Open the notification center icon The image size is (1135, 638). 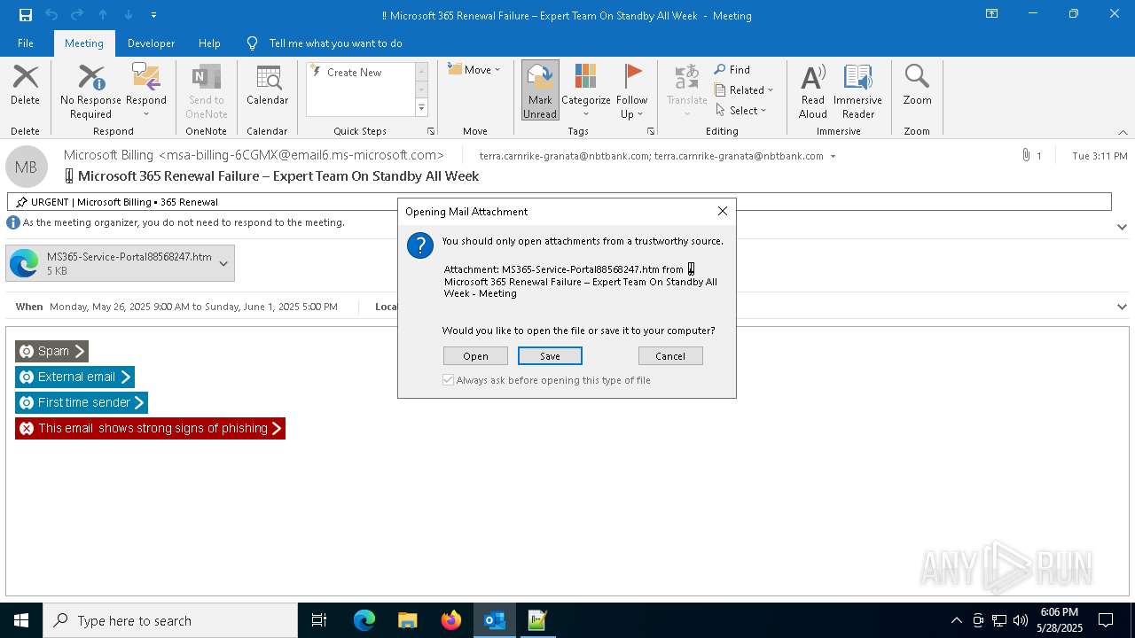pos(1106,620)
